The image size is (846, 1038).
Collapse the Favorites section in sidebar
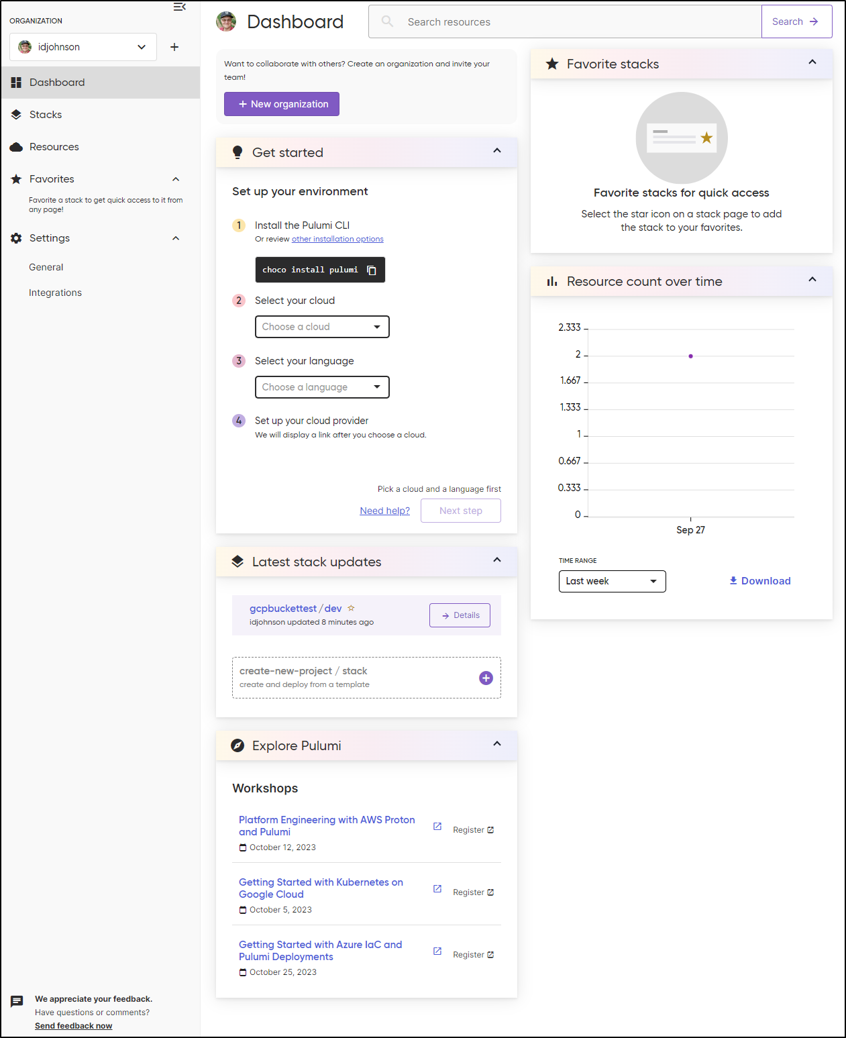coord(176,179)
